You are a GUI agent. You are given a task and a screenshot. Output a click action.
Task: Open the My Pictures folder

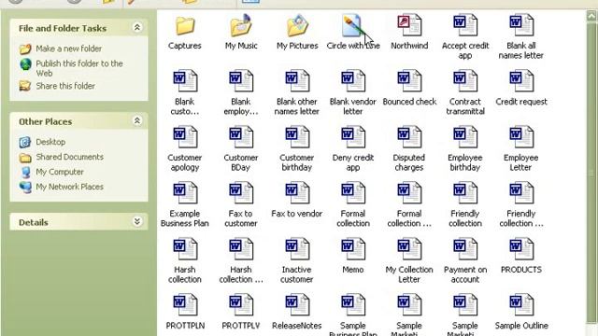point(297,26)
